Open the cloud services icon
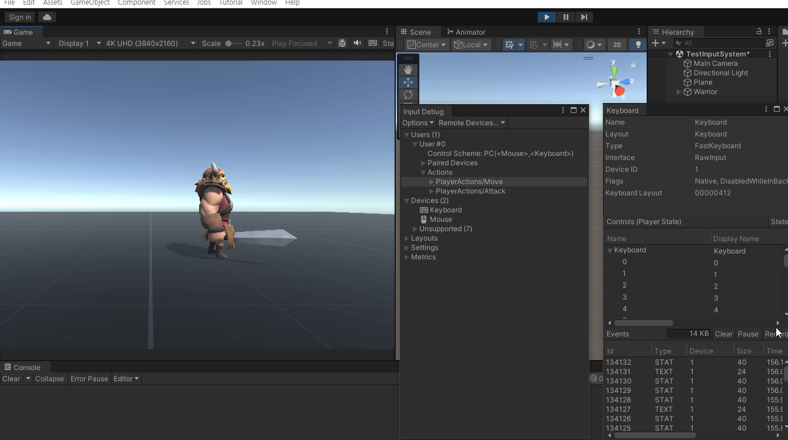The width and height of the screenshot is (788, 440). click(x=47, y=17)
